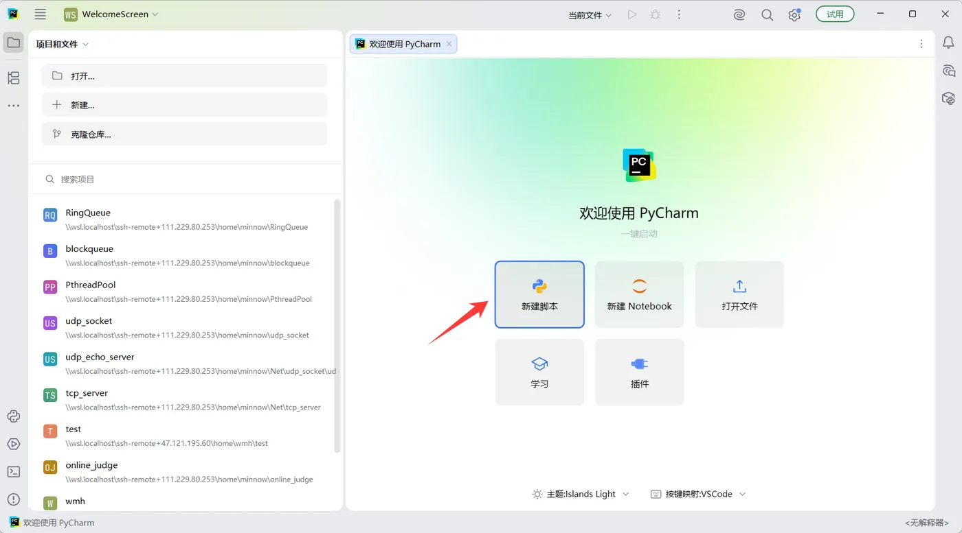Click the Debug bug icon

coord(656,14)
